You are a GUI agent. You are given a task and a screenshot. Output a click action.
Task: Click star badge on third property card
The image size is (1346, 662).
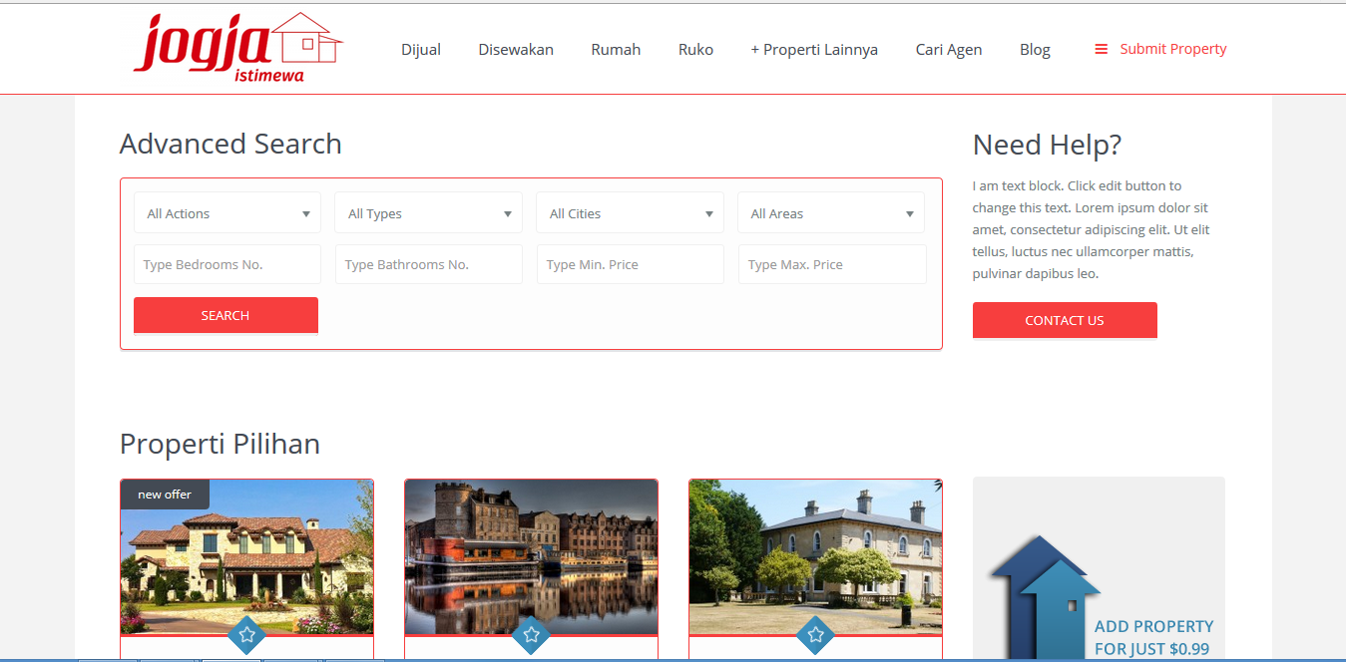coord(815,634)
